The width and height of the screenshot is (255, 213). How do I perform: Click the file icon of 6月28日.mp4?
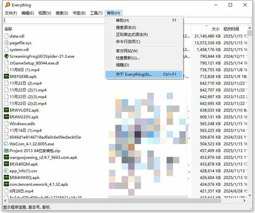point(6,191)
